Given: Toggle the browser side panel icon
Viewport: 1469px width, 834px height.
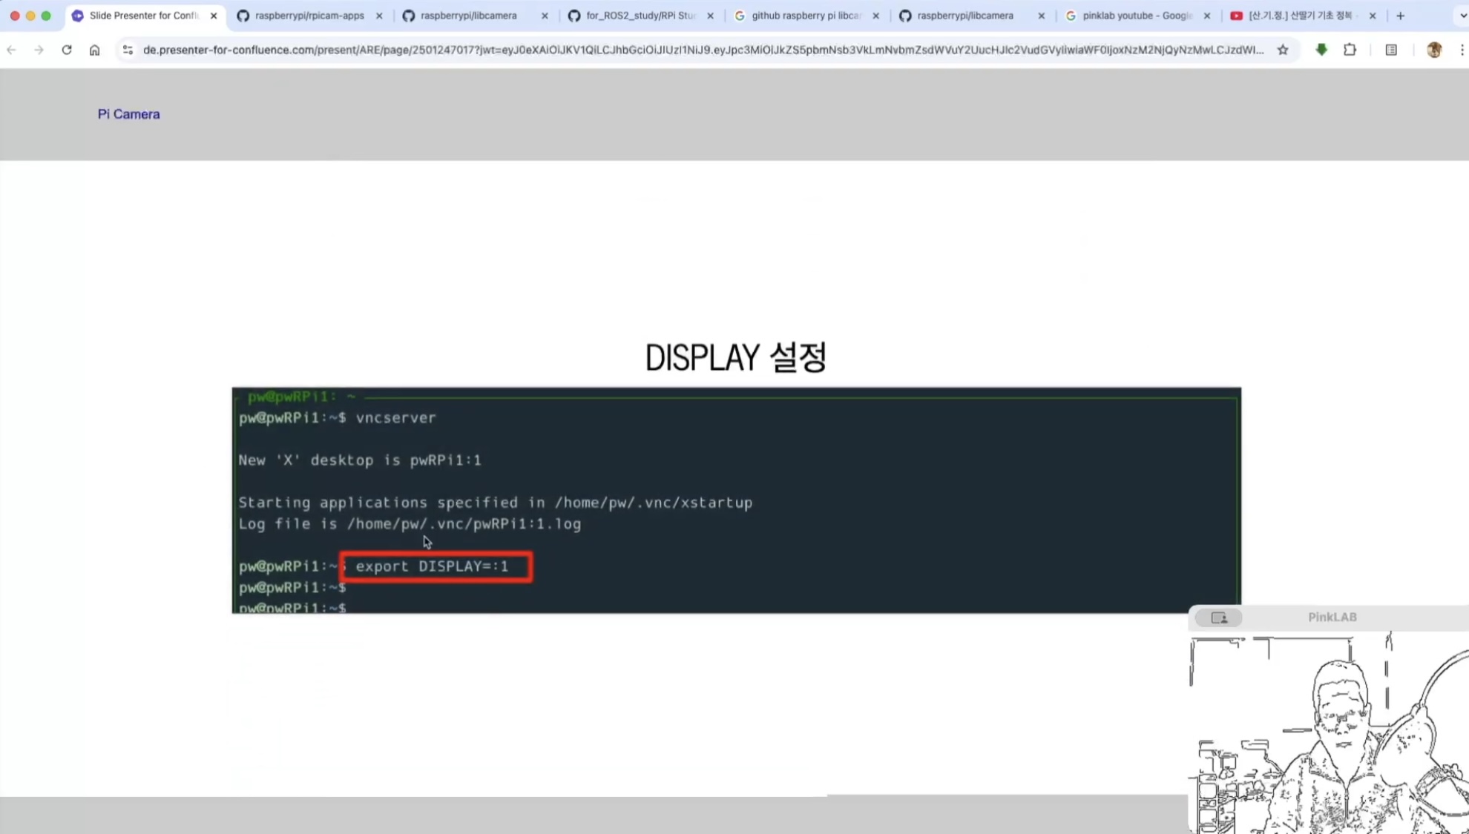Looking at the screenshot, I should click(x=1391, y=50).
